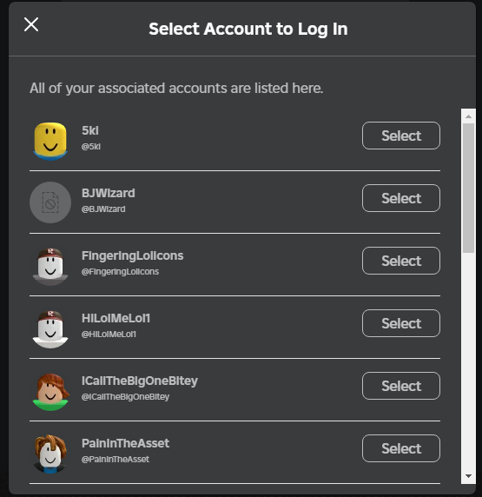
Task: Close the Select Account dialog
Action: (x=31, y=24)
